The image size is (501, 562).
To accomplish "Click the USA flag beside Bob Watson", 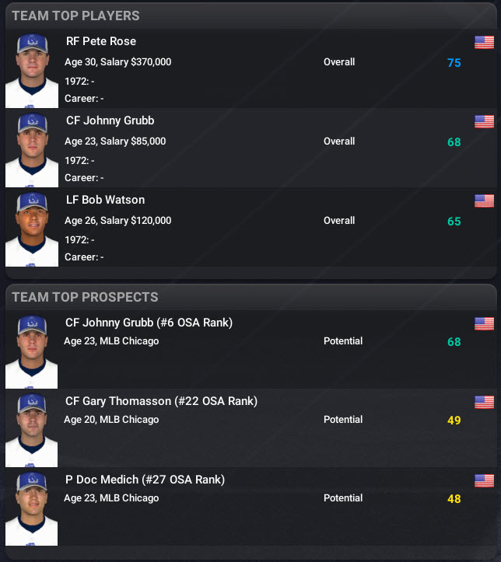I will [484, 201].
